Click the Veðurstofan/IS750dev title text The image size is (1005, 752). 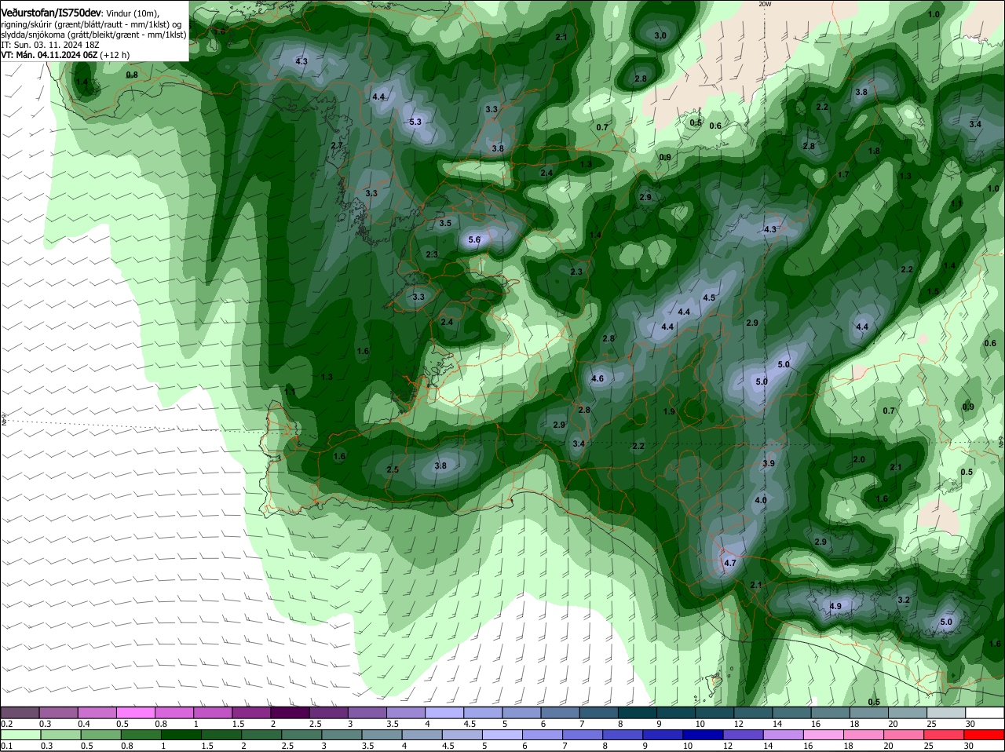tap(51, 13)
